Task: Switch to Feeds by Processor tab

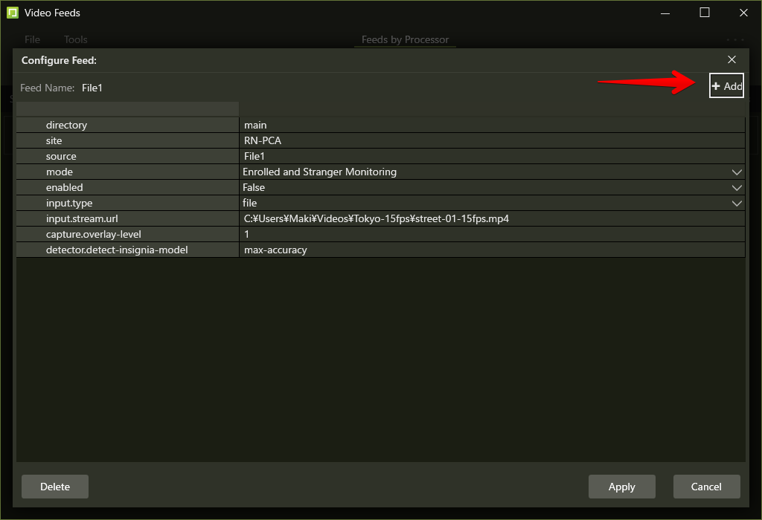Action: 405,39
